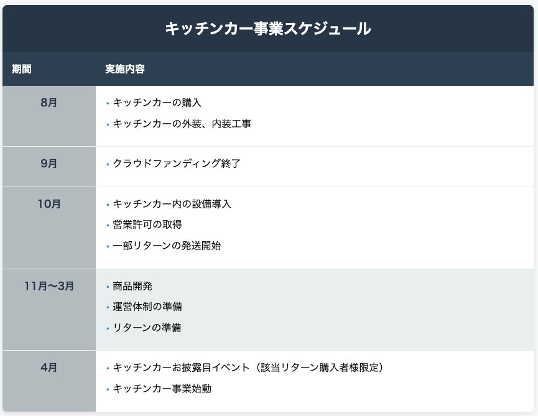Select キッチンカーの外装、内装工事 item

[x=182, y=124]
